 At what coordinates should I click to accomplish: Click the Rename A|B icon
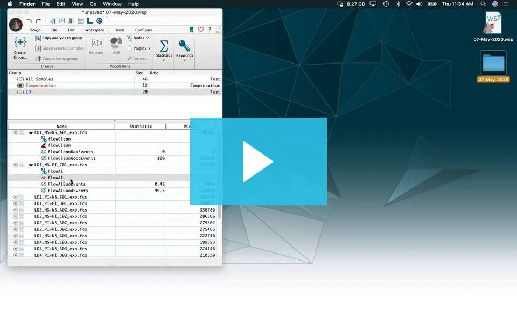(97, 43)
